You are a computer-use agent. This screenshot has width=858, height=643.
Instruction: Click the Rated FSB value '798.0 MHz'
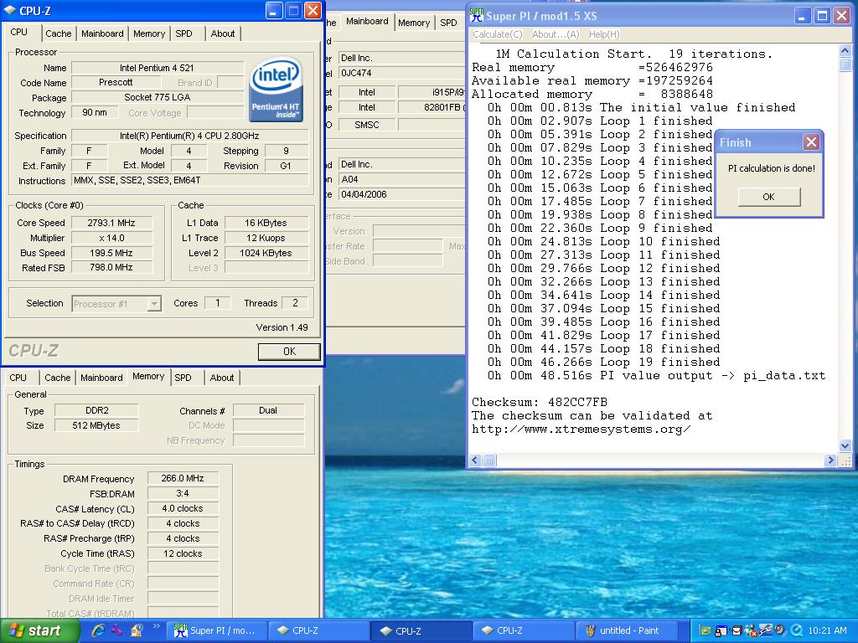click(111, 267)
